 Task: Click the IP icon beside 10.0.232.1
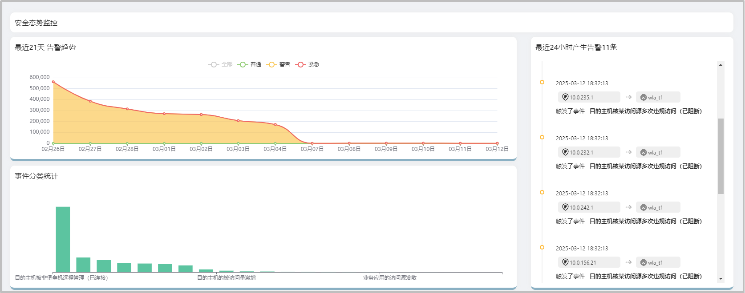(565, 152)
